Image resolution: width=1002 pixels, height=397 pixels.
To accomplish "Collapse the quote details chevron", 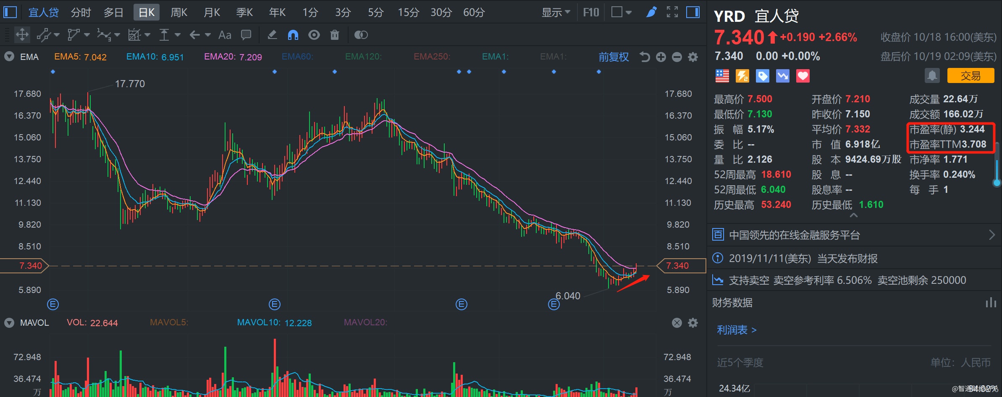I will pos(853,215).
